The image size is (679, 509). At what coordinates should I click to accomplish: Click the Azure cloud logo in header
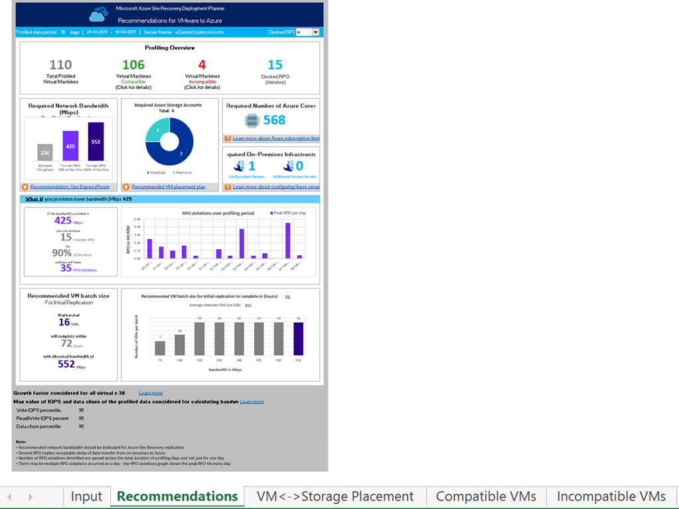pyautogui.click(x=98, y=14)
